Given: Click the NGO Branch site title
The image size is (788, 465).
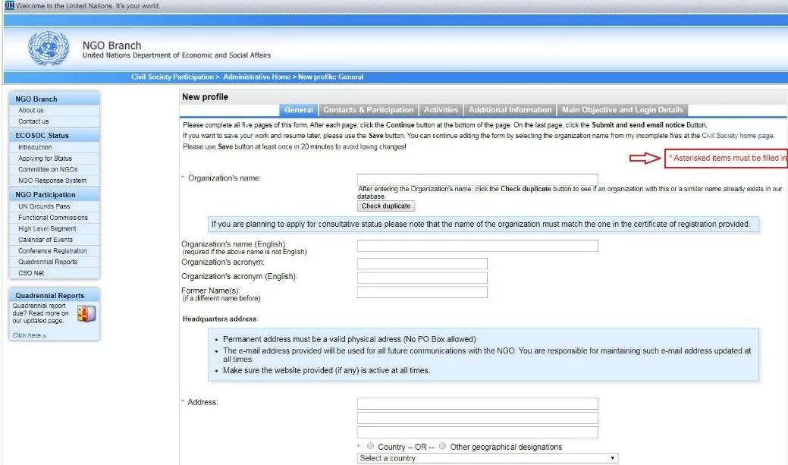Looking at the screenshot, I should coord(111,46).
